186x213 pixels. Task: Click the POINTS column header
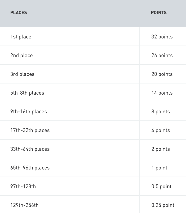click(159, 13)
